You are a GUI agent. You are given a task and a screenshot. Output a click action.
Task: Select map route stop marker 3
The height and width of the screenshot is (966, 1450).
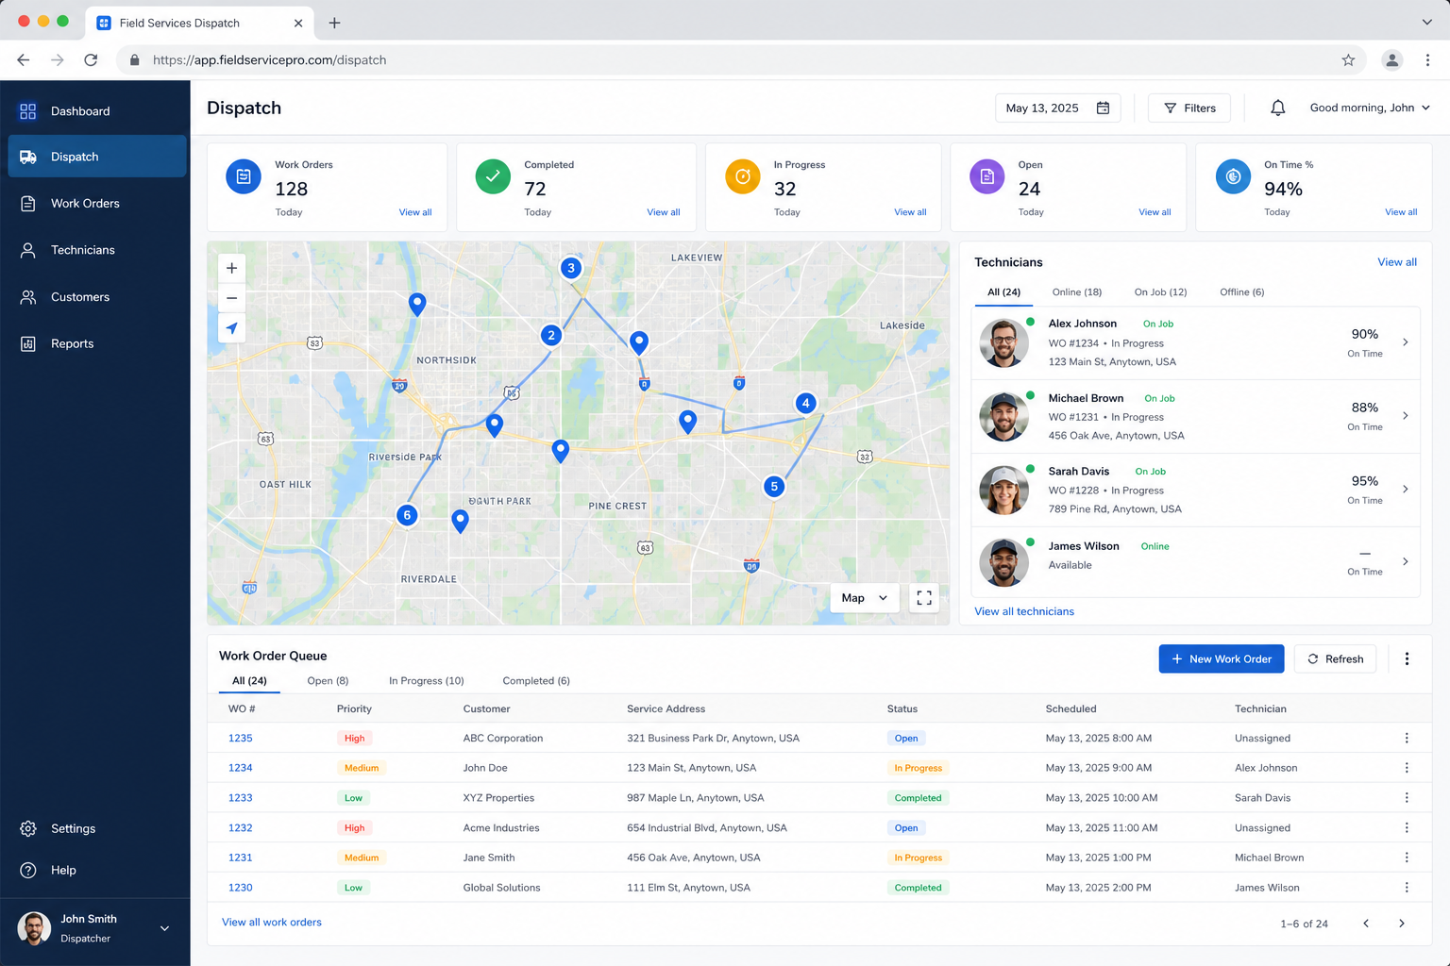570,268
